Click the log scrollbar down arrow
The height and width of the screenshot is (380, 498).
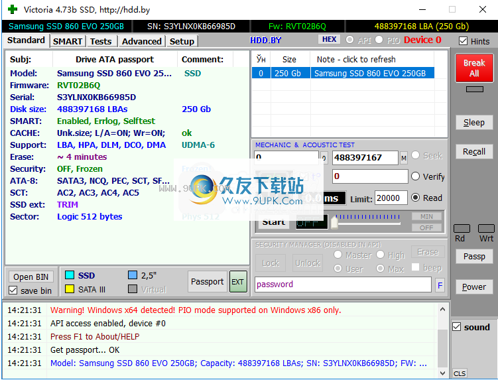tap(442, 373)
